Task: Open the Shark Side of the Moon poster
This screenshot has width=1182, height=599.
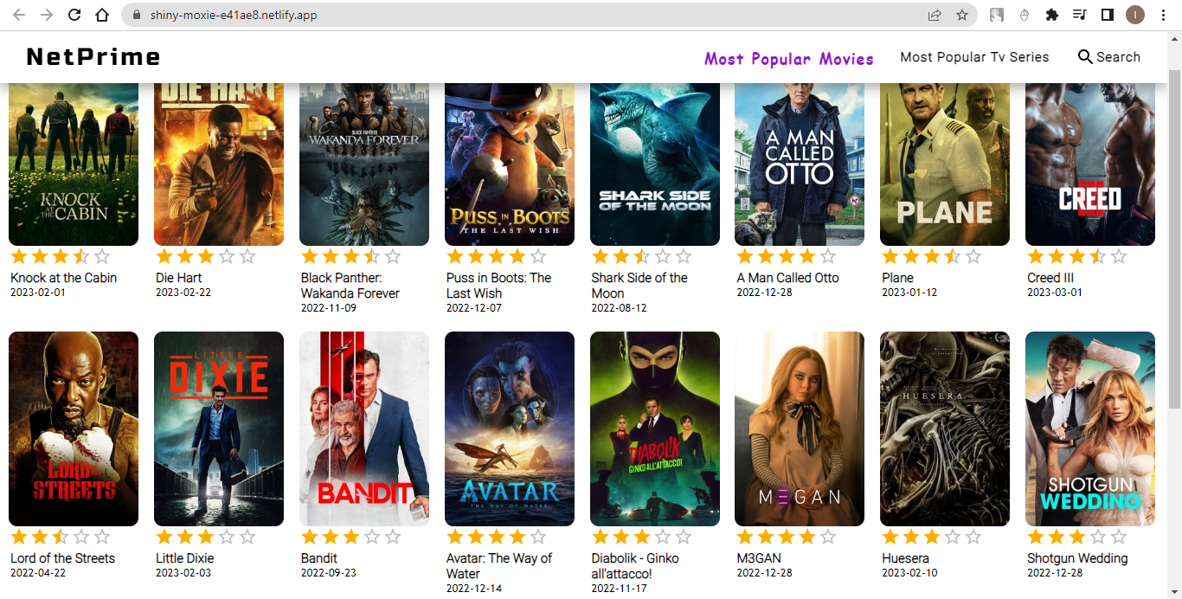Action: [655, 164]
